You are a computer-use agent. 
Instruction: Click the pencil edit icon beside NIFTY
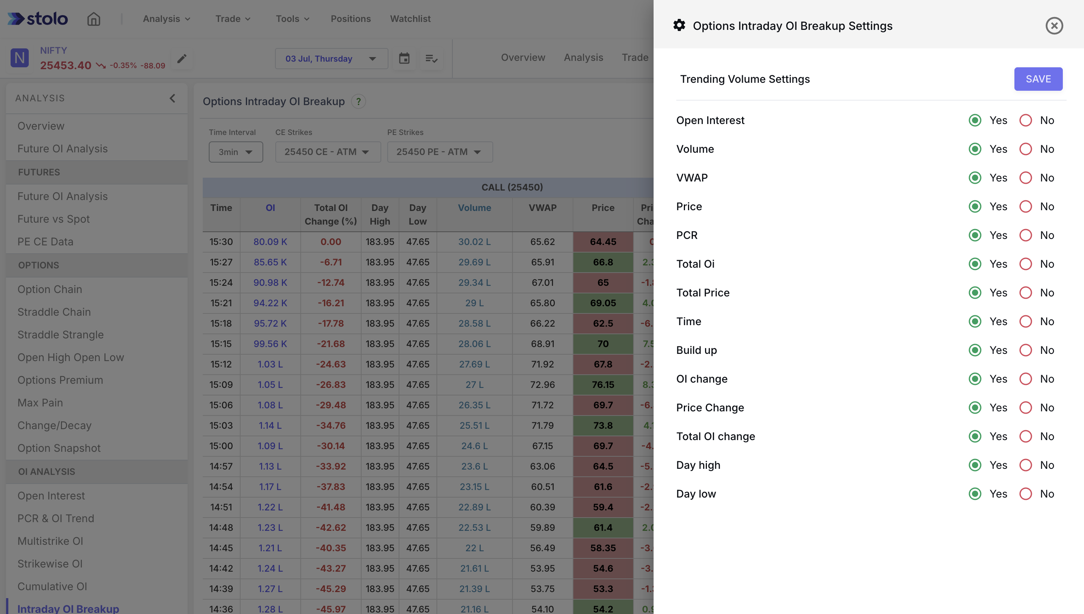182,58
